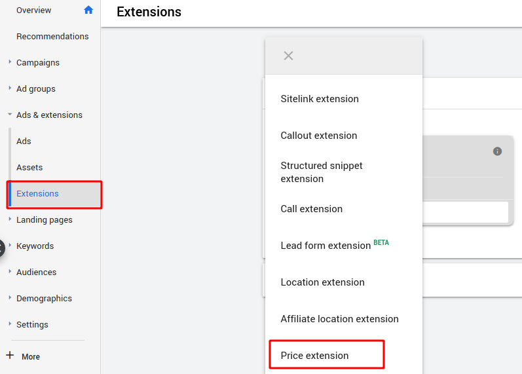The image size is (522, 374).
Task: Select Location extension option
Action: [x=323, y=282]
